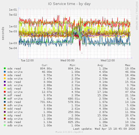Click the 'sdj write' legend label

click(x=15, y=92)
